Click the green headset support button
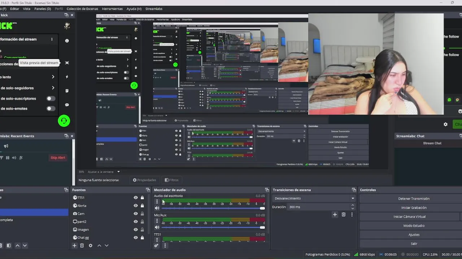This screenshot has height=259, width=462. point(64,121)
